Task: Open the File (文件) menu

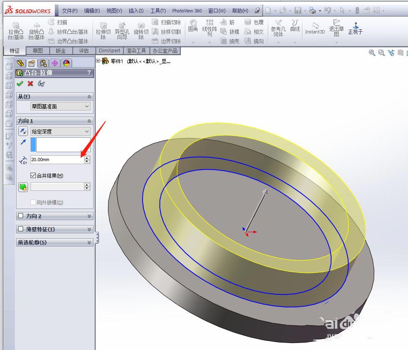Action: point(70,10)
